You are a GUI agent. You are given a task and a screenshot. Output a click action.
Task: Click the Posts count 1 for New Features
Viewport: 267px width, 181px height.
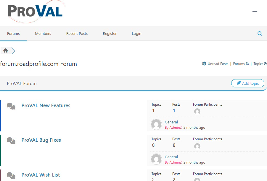coord(174,110)
